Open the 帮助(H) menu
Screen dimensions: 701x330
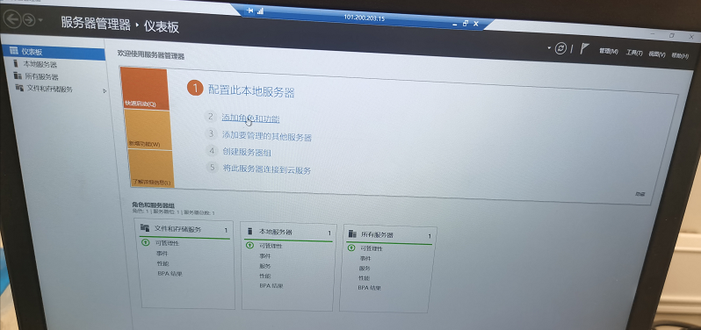680,55
